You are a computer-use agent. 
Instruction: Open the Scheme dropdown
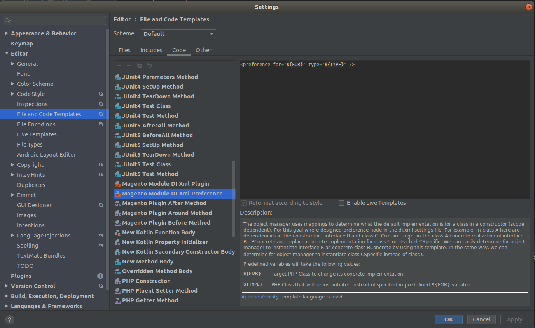click(178, 34)
